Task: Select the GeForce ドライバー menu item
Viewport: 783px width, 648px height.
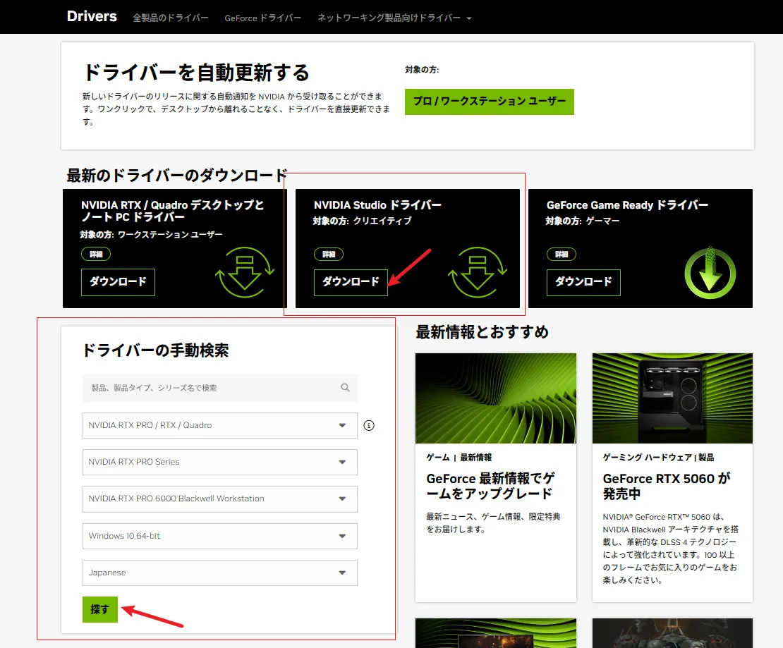Action: 262,17
